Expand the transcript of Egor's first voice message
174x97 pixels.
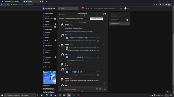point(98,41)
